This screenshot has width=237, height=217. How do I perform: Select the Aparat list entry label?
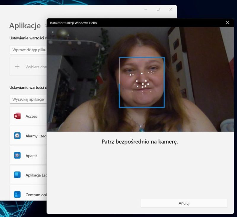point(31,156)
